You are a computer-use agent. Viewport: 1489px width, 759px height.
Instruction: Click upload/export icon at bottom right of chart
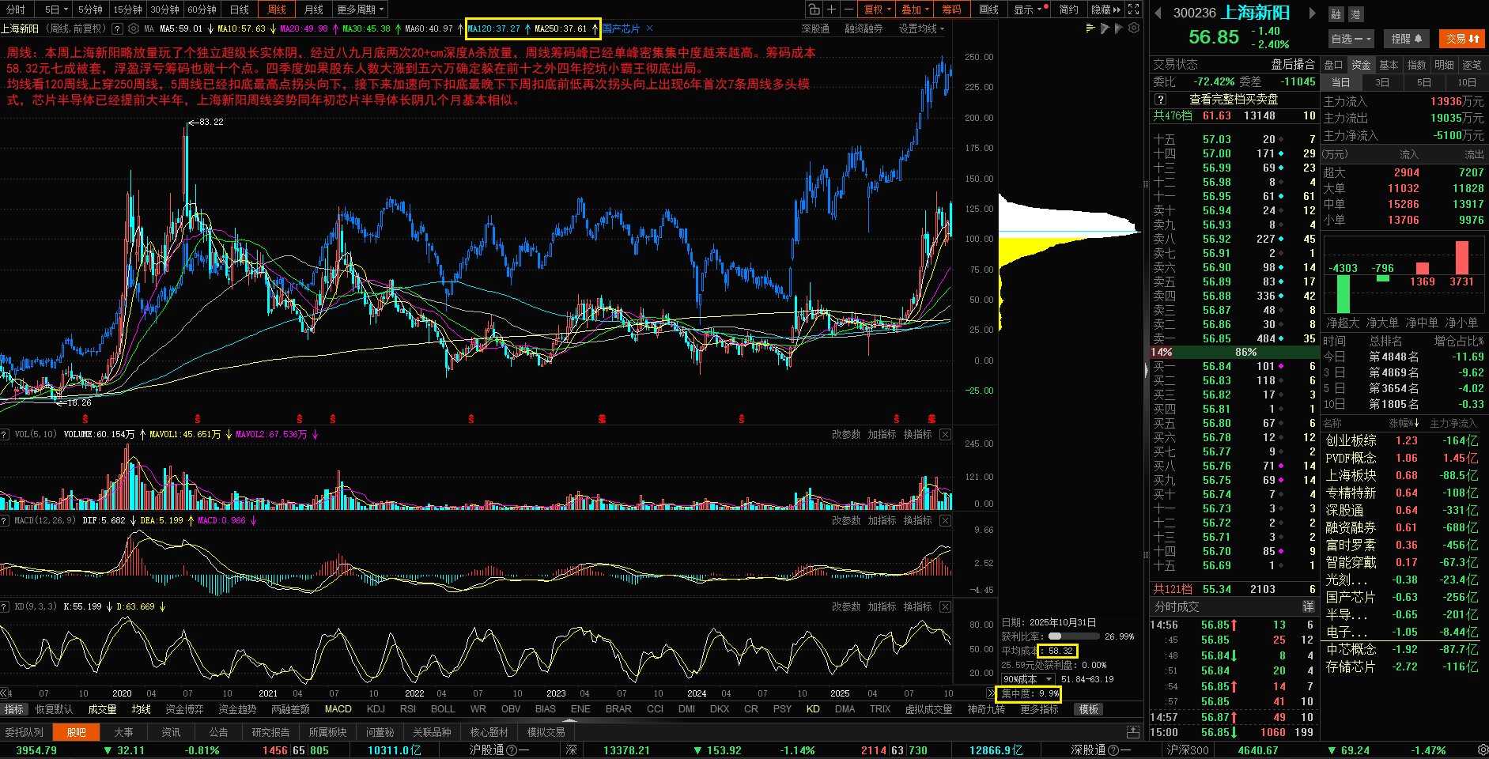pyautogui.click(x=1133, y=732)
